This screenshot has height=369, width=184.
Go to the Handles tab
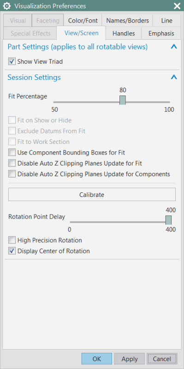click(124, 33)
